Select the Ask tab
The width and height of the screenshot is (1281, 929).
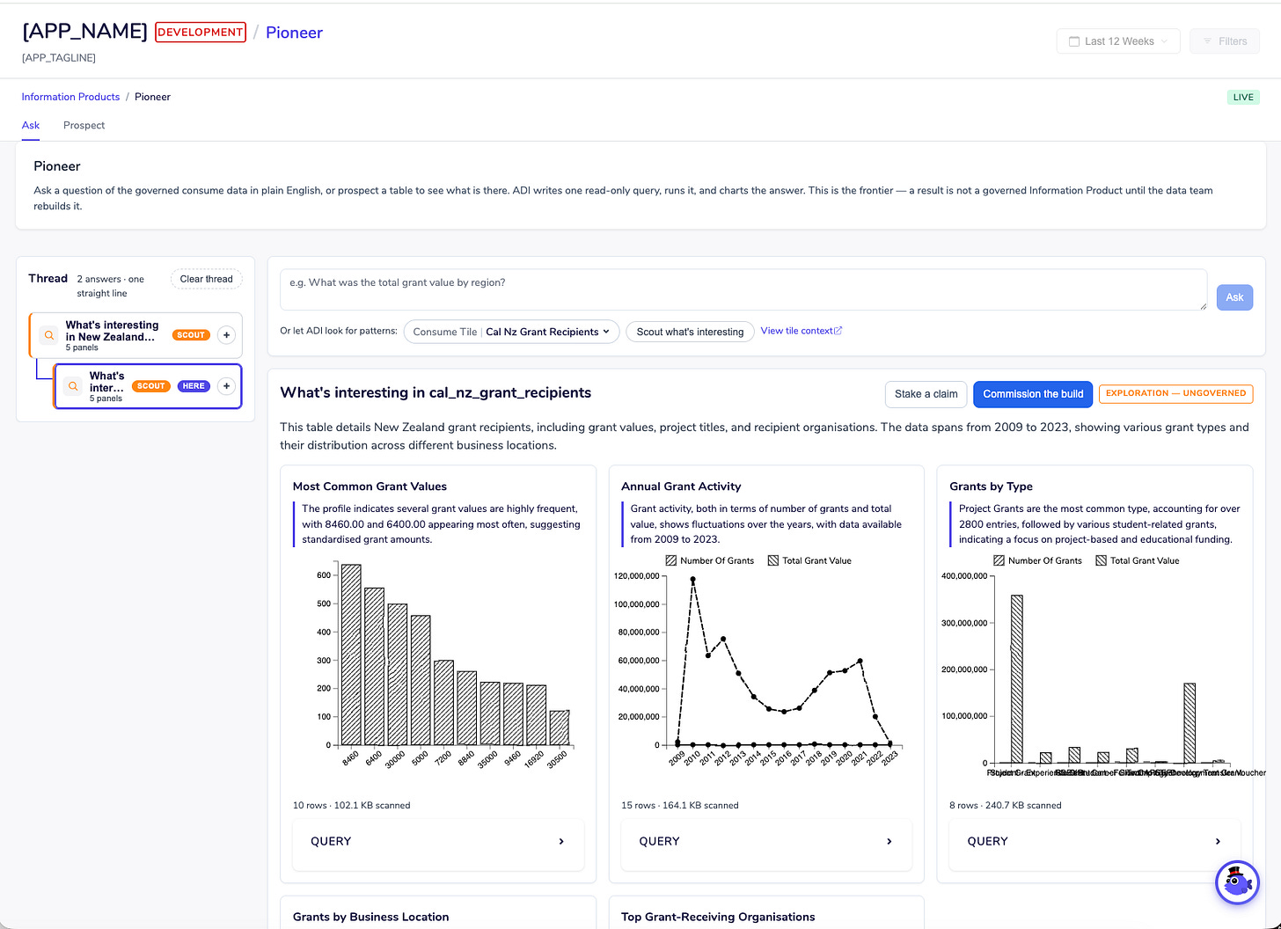tap(31, 125)
